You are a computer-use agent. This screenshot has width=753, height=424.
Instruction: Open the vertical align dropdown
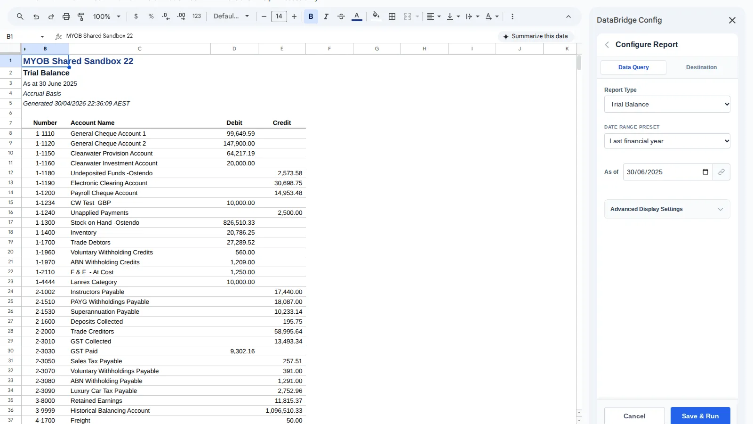coord(453,16)
